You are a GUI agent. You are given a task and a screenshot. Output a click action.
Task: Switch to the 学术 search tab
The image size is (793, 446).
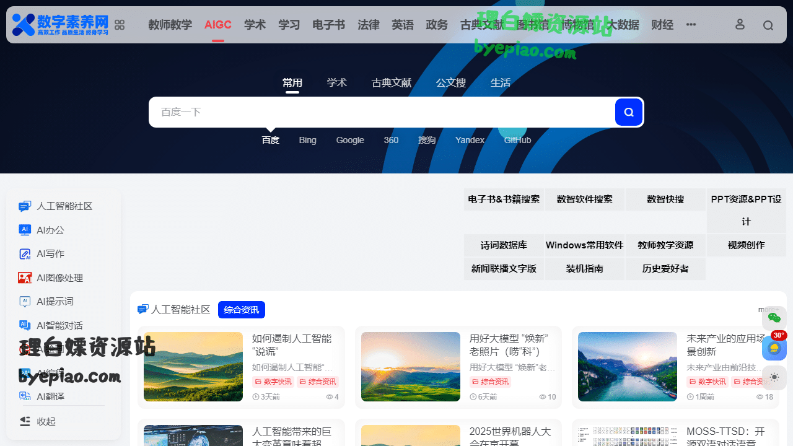[x=337, y=83]
